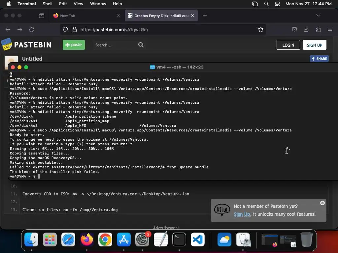The width and height of the screenshot is (338, 253).
Task: Click line 11 Converts CDR to ISO text
Action: pyautogui.click(x=106, y=194)
